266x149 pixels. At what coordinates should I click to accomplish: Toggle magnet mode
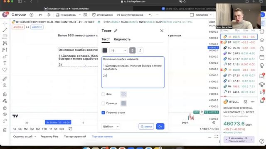[x=5, y=94]
